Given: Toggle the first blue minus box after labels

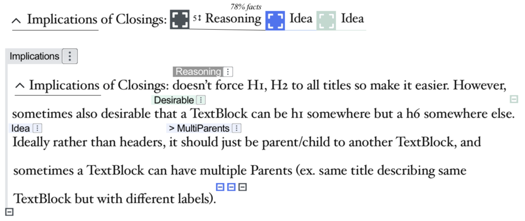Looking at the screenshot, I should [219, 187].
